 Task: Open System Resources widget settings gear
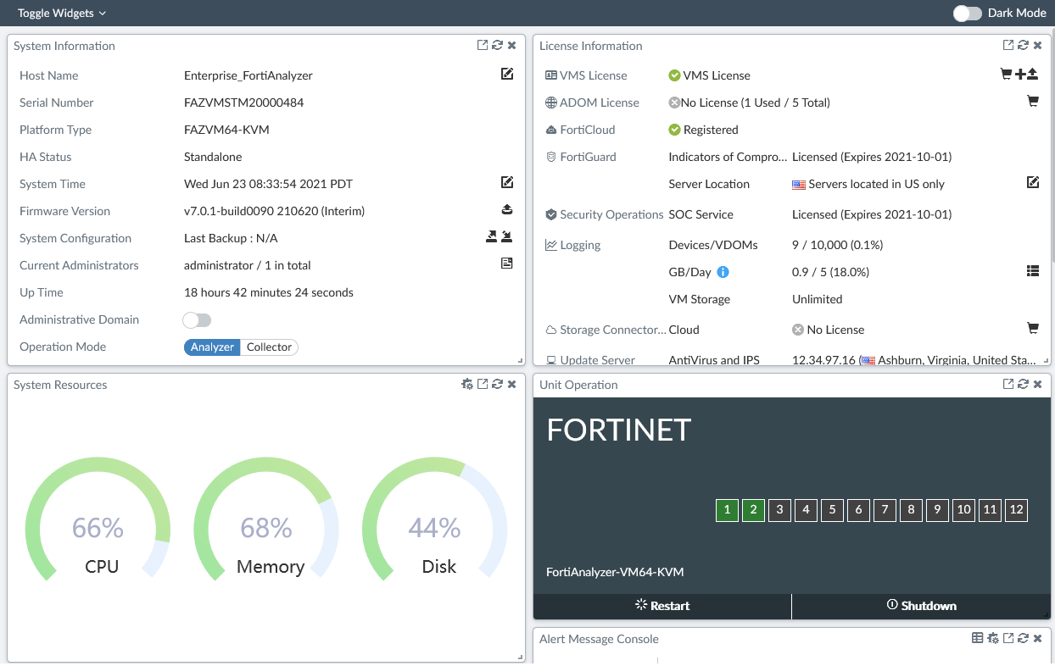tap(467, 383)
